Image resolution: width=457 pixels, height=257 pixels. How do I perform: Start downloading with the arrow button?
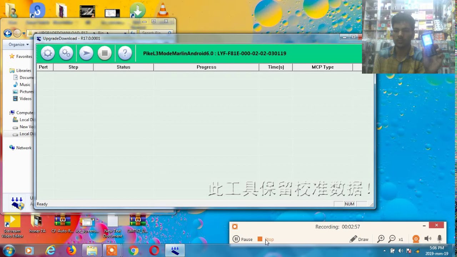coord(86,53)
